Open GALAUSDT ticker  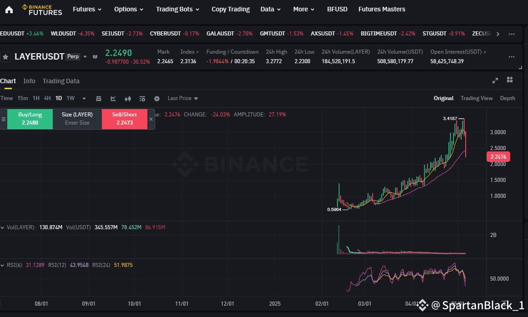(x=229, y=34)
